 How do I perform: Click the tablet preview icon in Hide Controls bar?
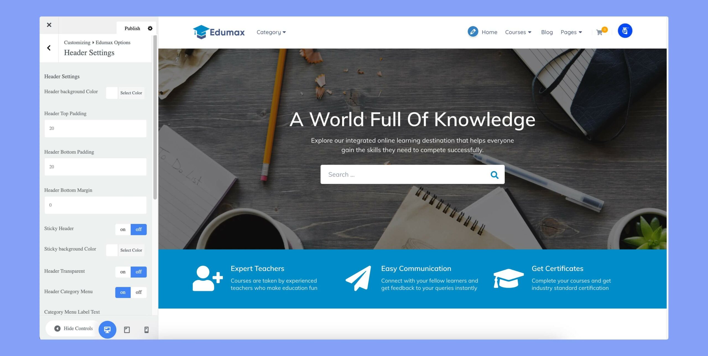point(126,329)
